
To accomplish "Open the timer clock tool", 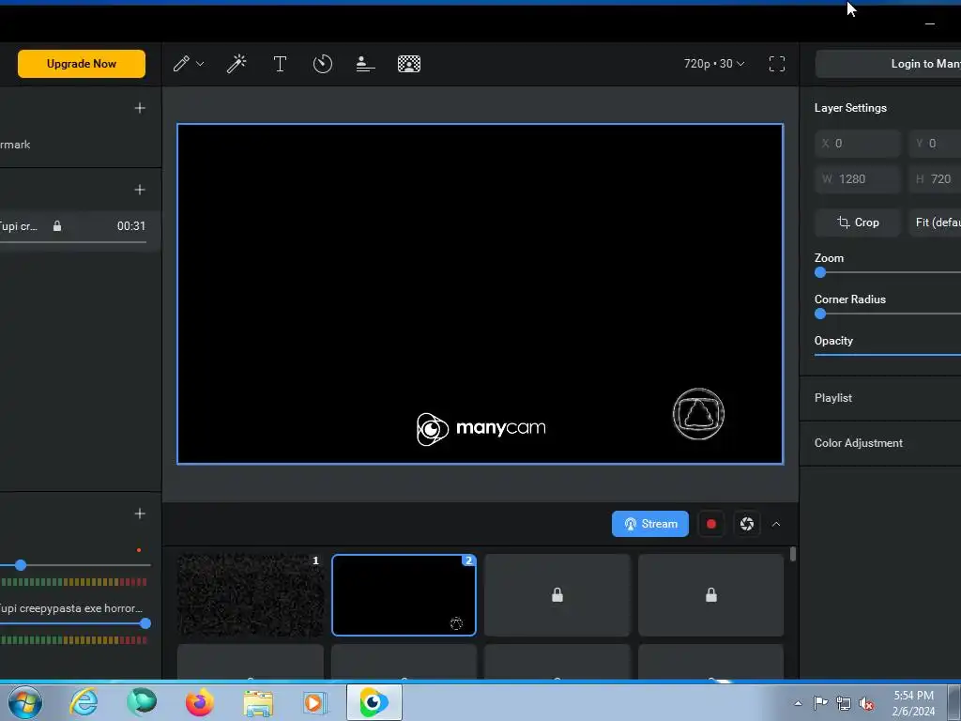I will pyautogui.click(x=323, y=64).
